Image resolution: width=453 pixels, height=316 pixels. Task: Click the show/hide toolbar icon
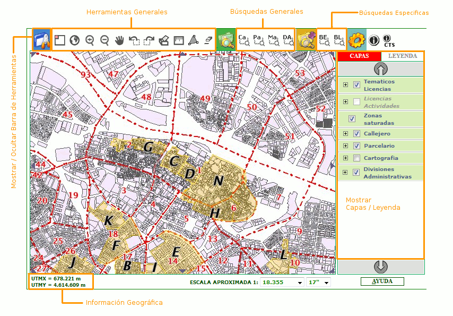[41, 40]
